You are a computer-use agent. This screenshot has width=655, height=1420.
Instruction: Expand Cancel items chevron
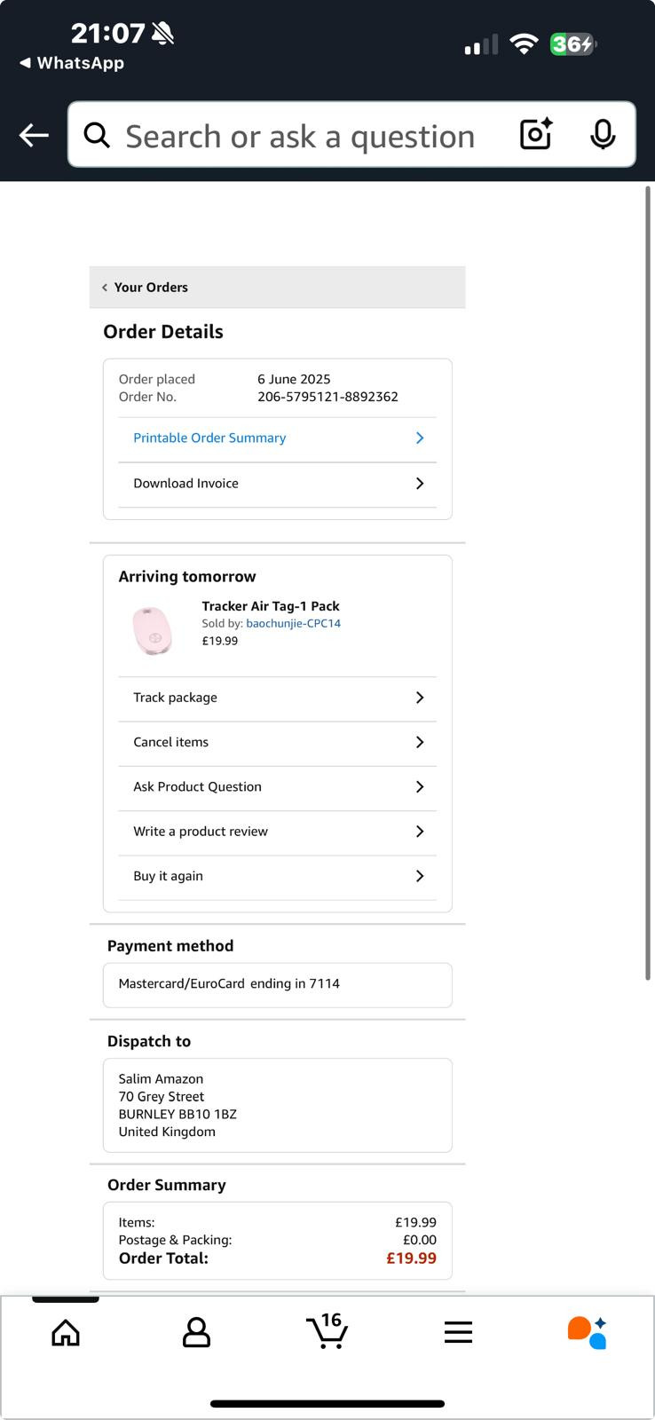[420, 742]
